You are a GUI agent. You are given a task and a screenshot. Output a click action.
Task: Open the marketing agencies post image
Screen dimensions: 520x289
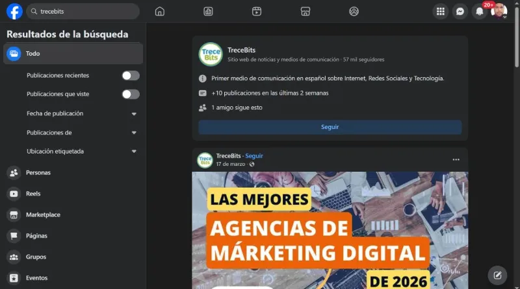pyautogui.click(x=330, y=230)
